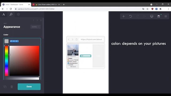The image size is (171, 96).
Task: Open the style preset dropdown beside Appearance
Action: [x=36, y=27]
